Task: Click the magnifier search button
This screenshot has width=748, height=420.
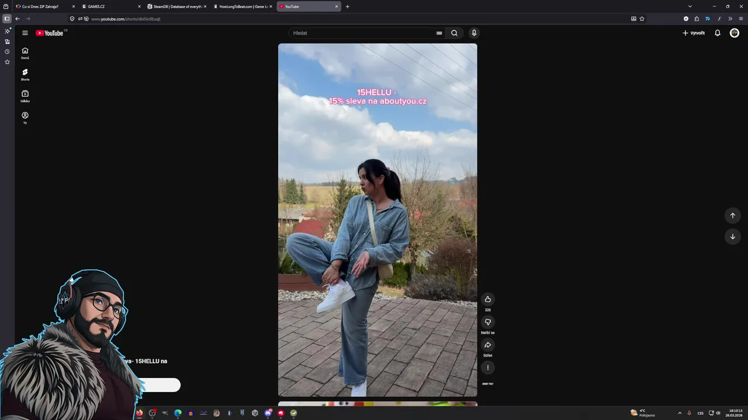Action: (454, 33)
